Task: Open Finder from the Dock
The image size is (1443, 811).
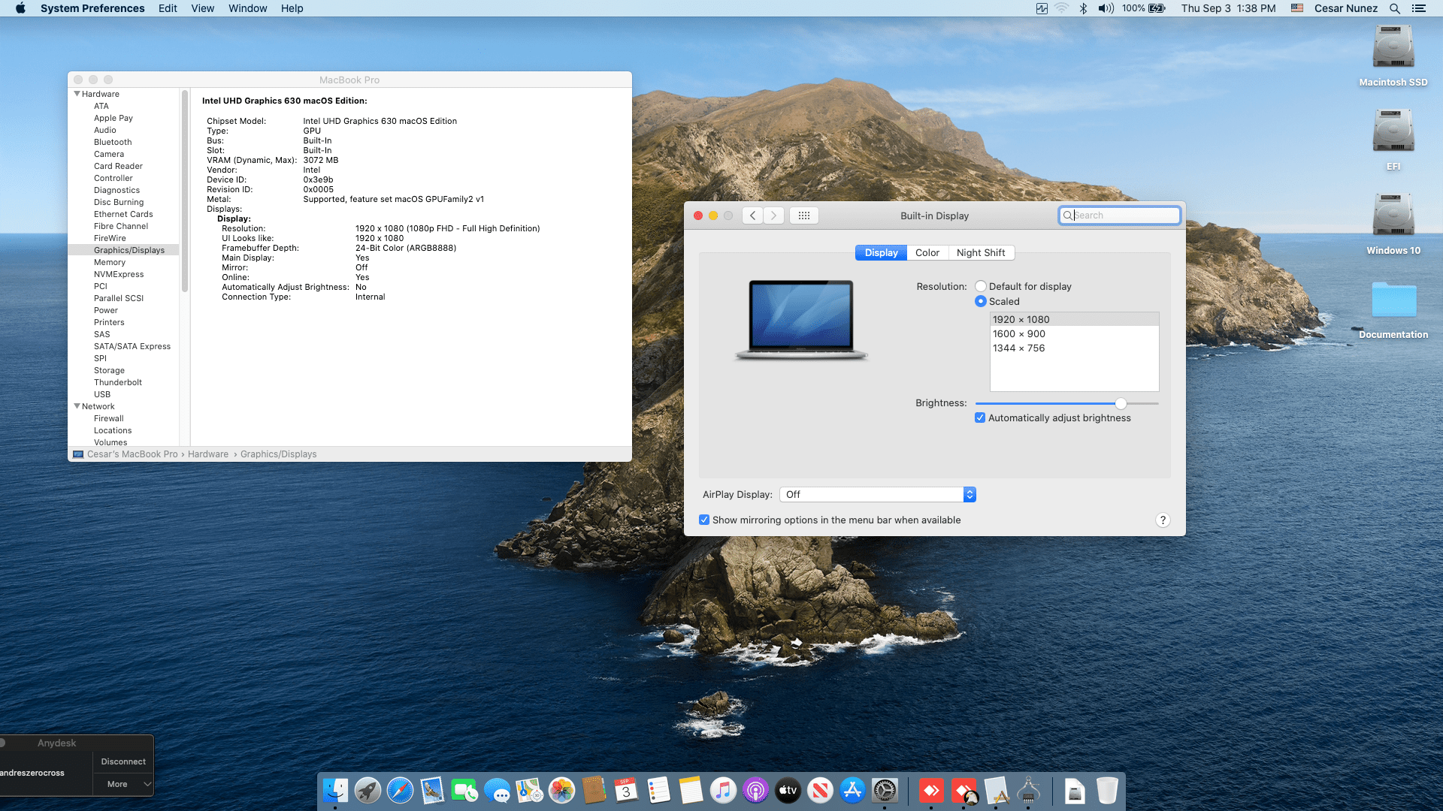Action: coord(335,791)
